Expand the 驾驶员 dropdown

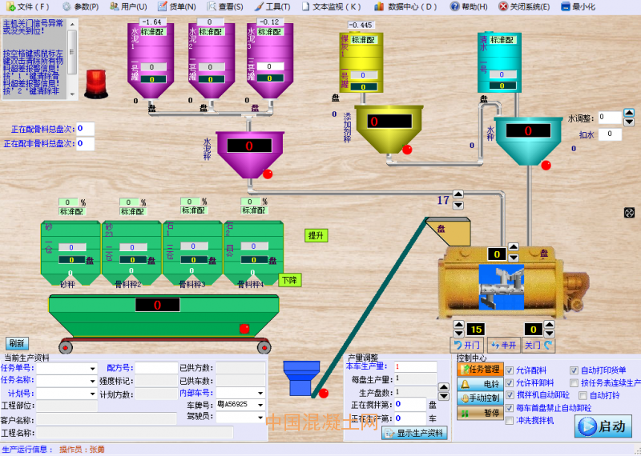point(260,418)
